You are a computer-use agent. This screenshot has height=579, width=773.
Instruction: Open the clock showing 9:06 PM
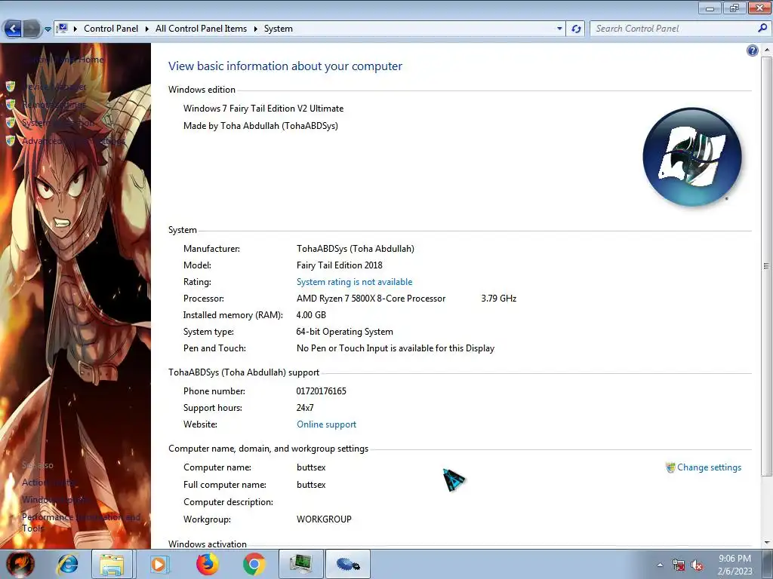tap(735, 565)
